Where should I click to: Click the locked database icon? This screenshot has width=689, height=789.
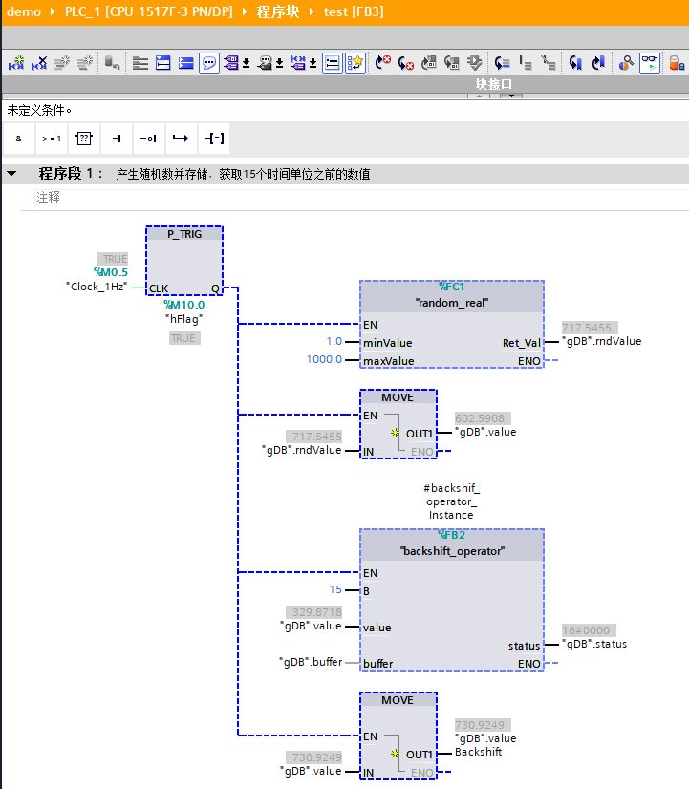(x=677, y=63)
